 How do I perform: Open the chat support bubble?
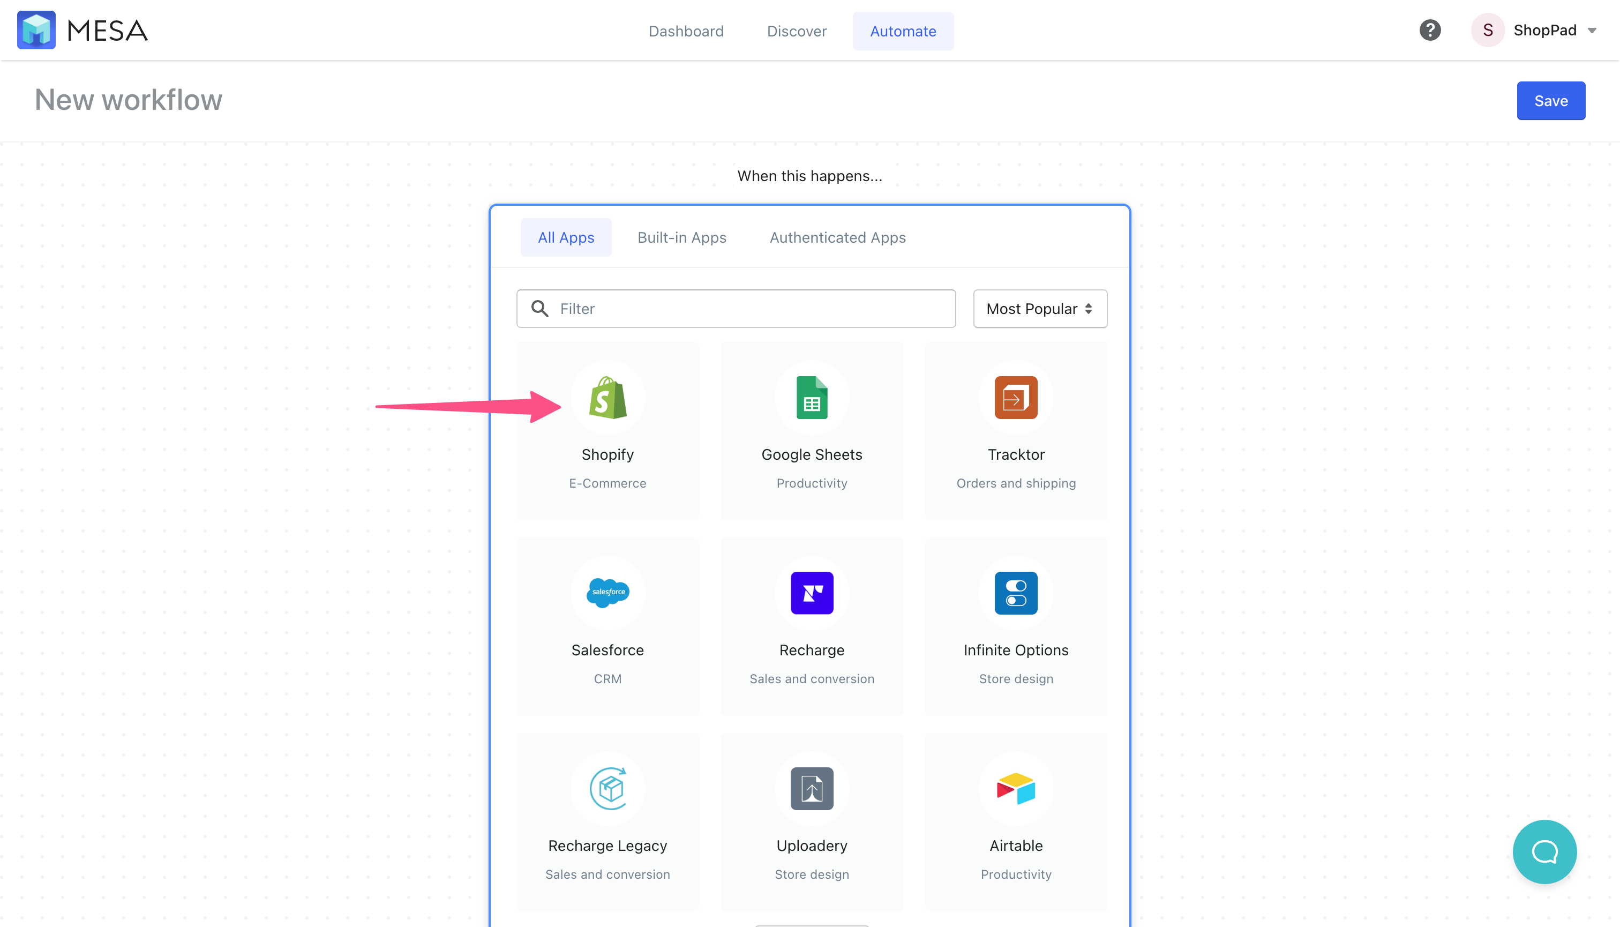coord(1544,852)
